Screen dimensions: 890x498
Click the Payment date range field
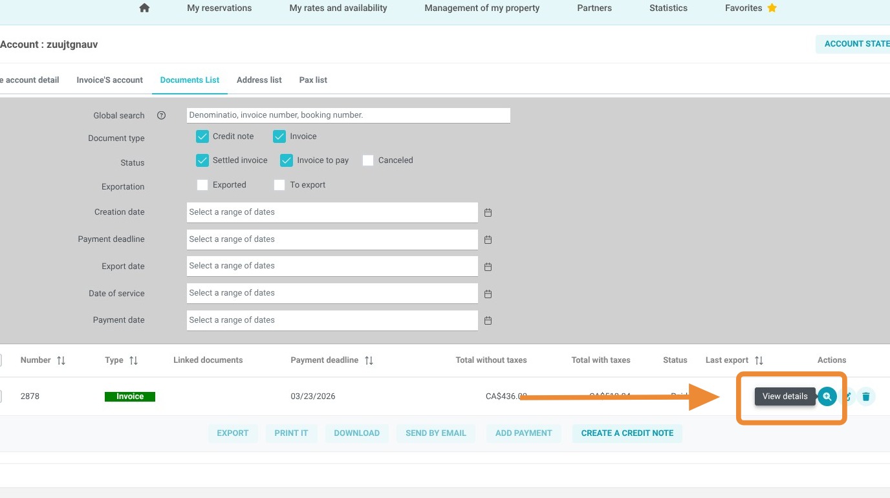[x=332, y=320]
